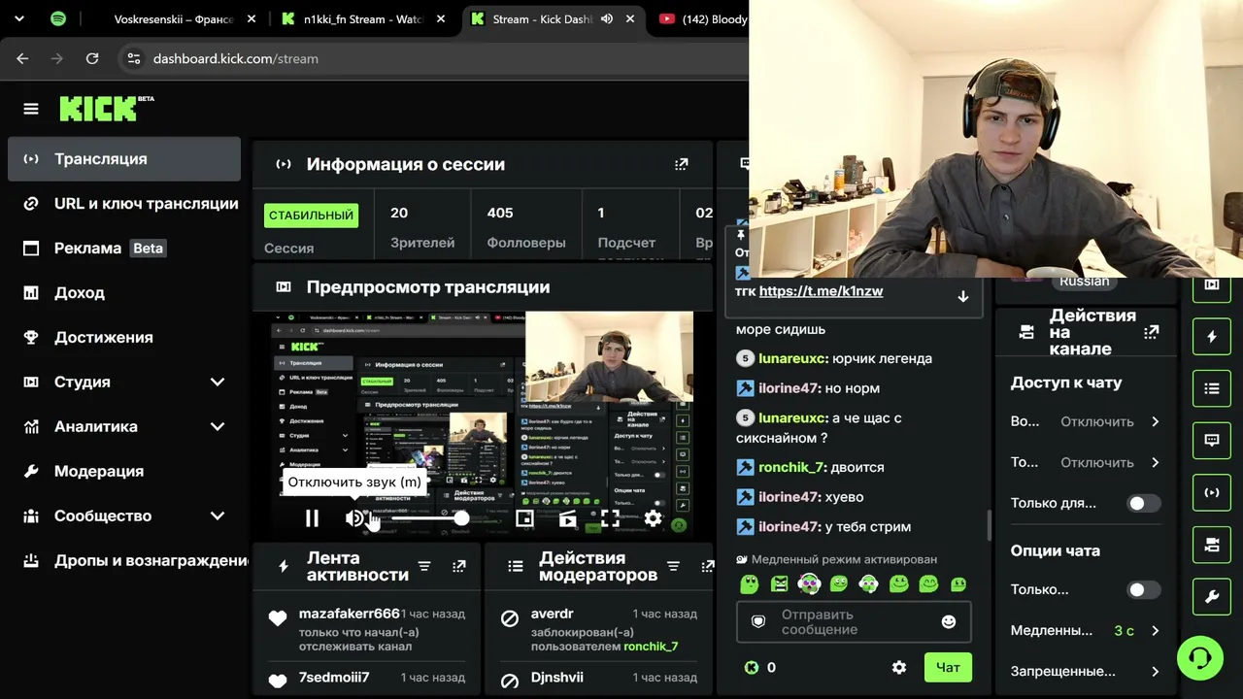The height and width of the screenshot is (699, 1243).
Task: Pop out the Информация о сессии panel
Action: [x=681, y=164]
